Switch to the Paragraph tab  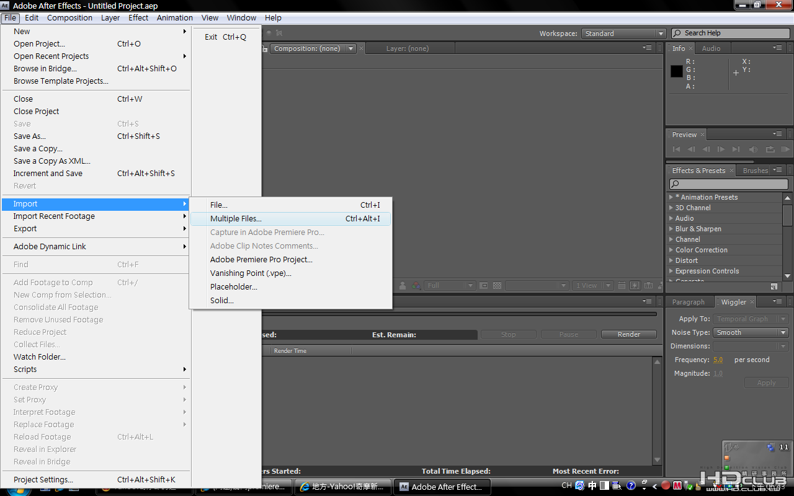688,302
